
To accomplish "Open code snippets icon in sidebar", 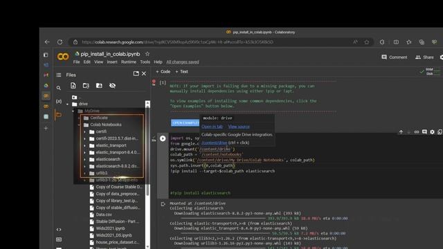I will tap(58, 230).
